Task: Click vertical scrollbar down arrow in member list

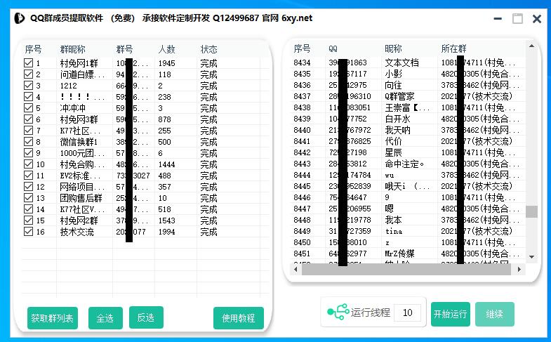Action: click(531, 257)
